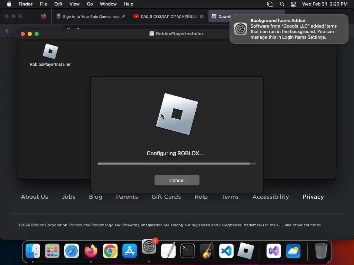Cancel the Roblox configuration

click(177, 180)
